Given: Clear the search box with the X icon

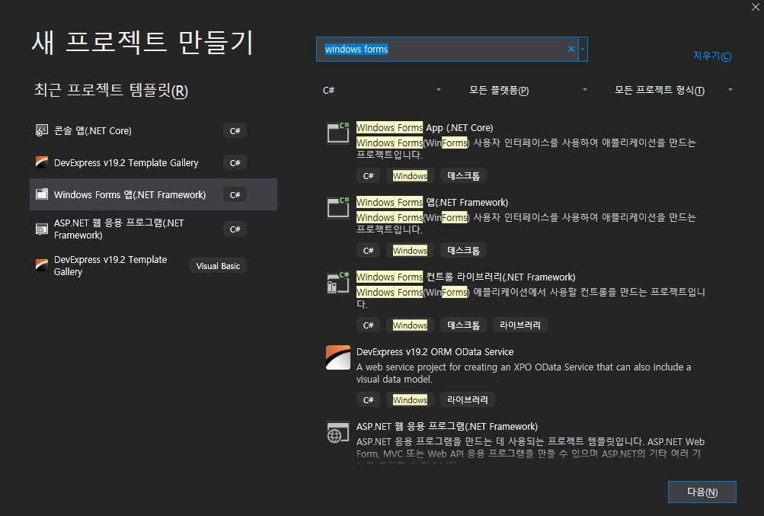Looking at the screenshot, I should pos(571,49).
